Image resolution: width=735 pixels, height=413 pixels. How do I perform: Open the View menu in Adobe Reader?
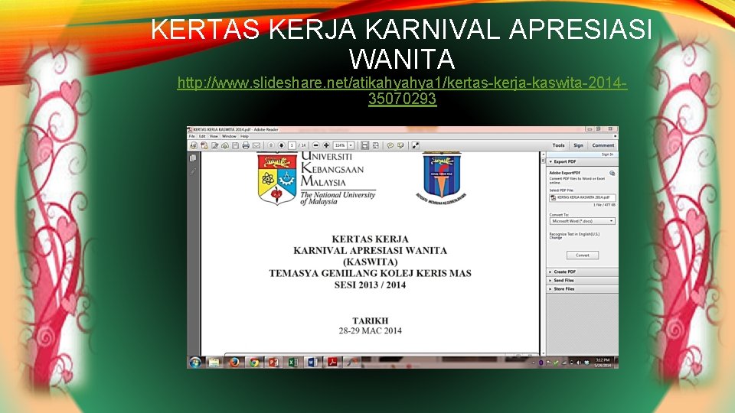(x=214, y=136)
